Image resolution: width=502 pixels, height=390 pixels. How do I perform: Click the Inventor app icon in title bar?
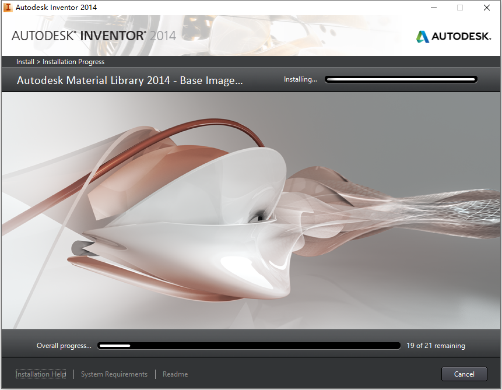pyautogui.click(x=8, y=8)
